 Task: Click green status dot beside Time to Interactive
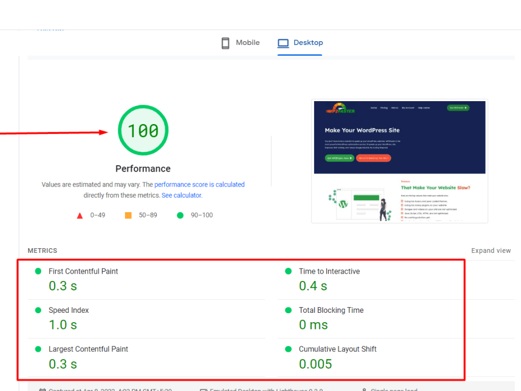[x=289, y=271]
